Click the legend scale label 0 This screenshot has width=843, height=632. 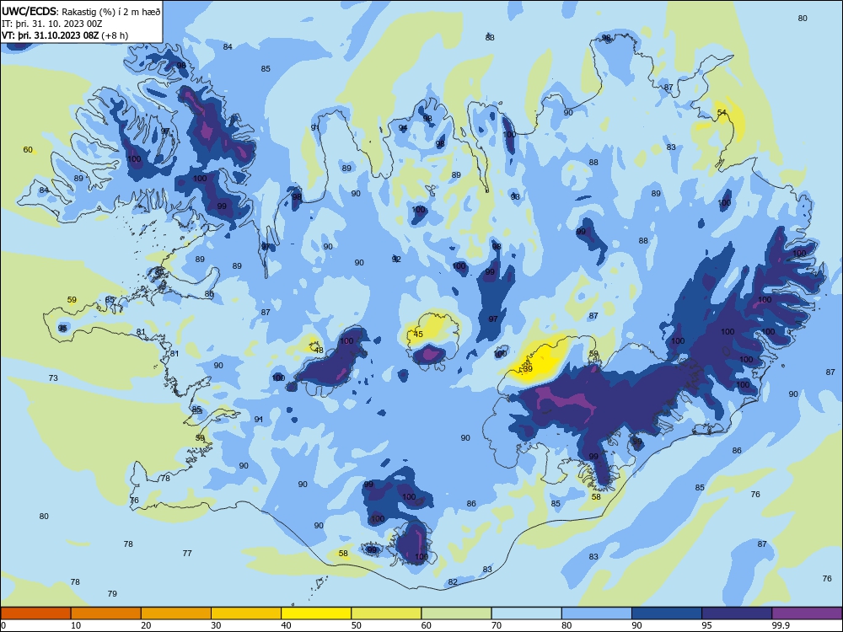click(3, 625)
